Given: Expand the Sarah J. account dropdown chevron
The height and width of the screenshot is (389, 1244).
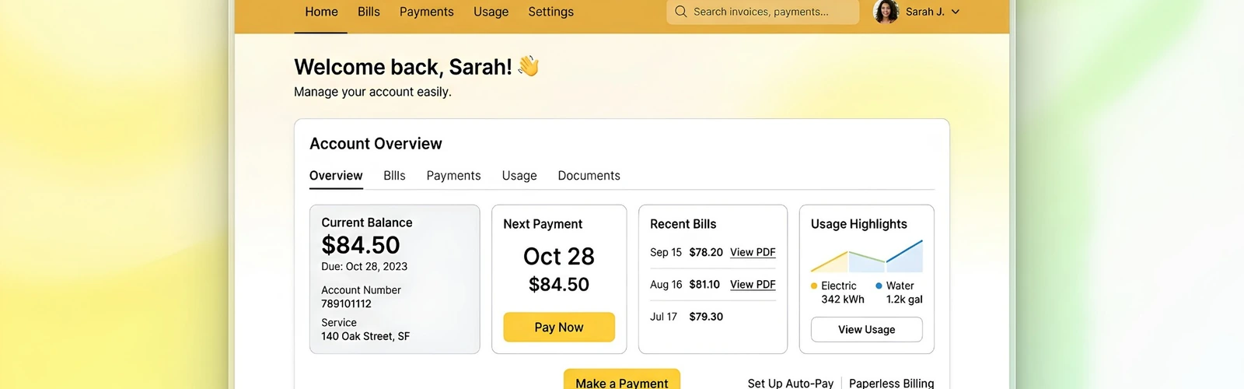Looking at the screenshot, I should (956, 12).
